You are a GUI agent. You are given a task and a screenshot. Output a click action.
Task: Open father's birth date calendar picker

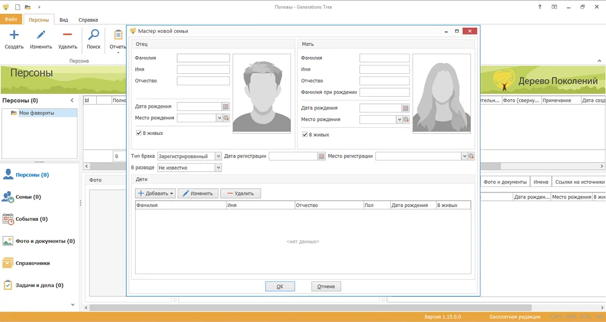click(x=225, y=107)
